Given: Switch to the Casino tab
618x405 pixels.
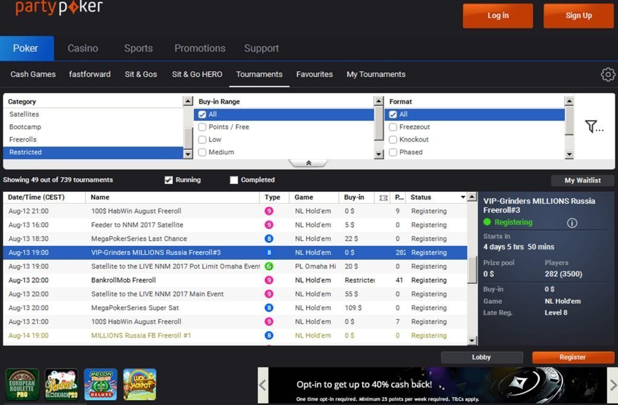Looking at the screenshot, I should [83, 48].
